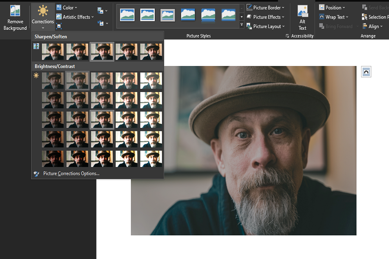Select the brightest top-right Brightness/Contrast preset
Screen dimensions: 389x259
point(151,81)
